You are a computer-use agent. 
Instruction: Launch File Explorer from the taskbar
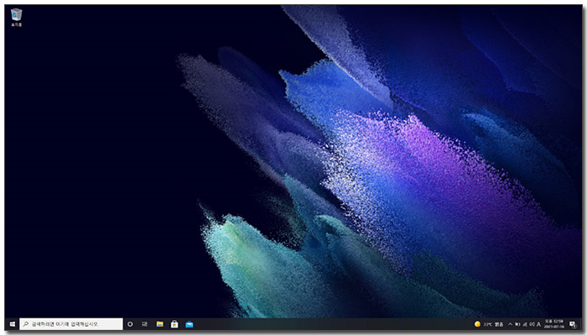tap(160, 324)
